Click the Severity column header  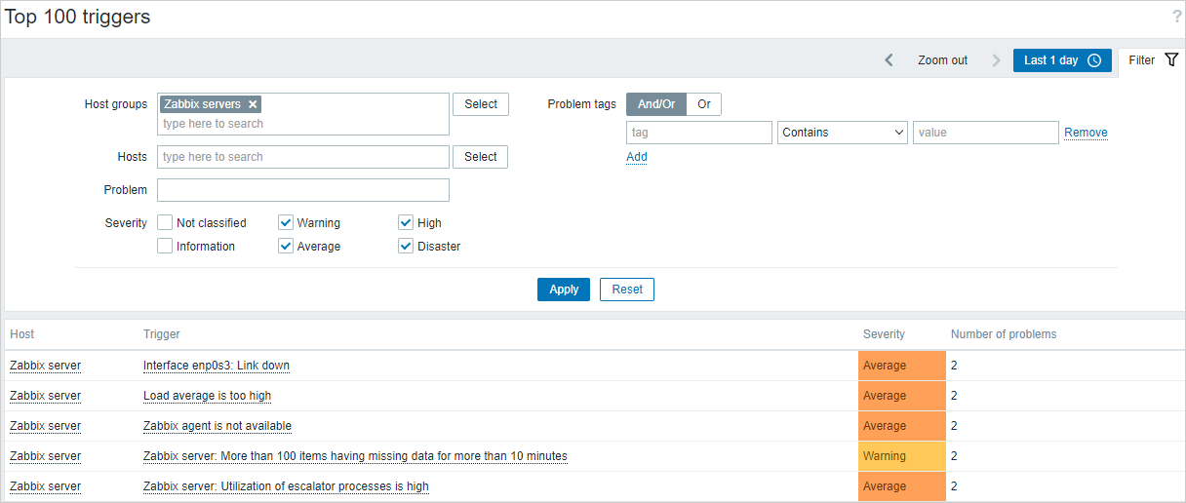[884, 334]
